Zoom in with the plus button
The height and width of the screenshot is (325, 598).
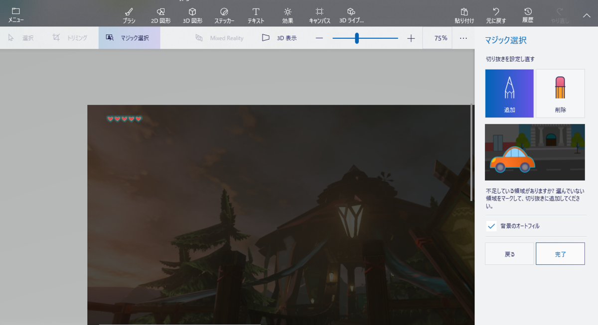[411, 38]
